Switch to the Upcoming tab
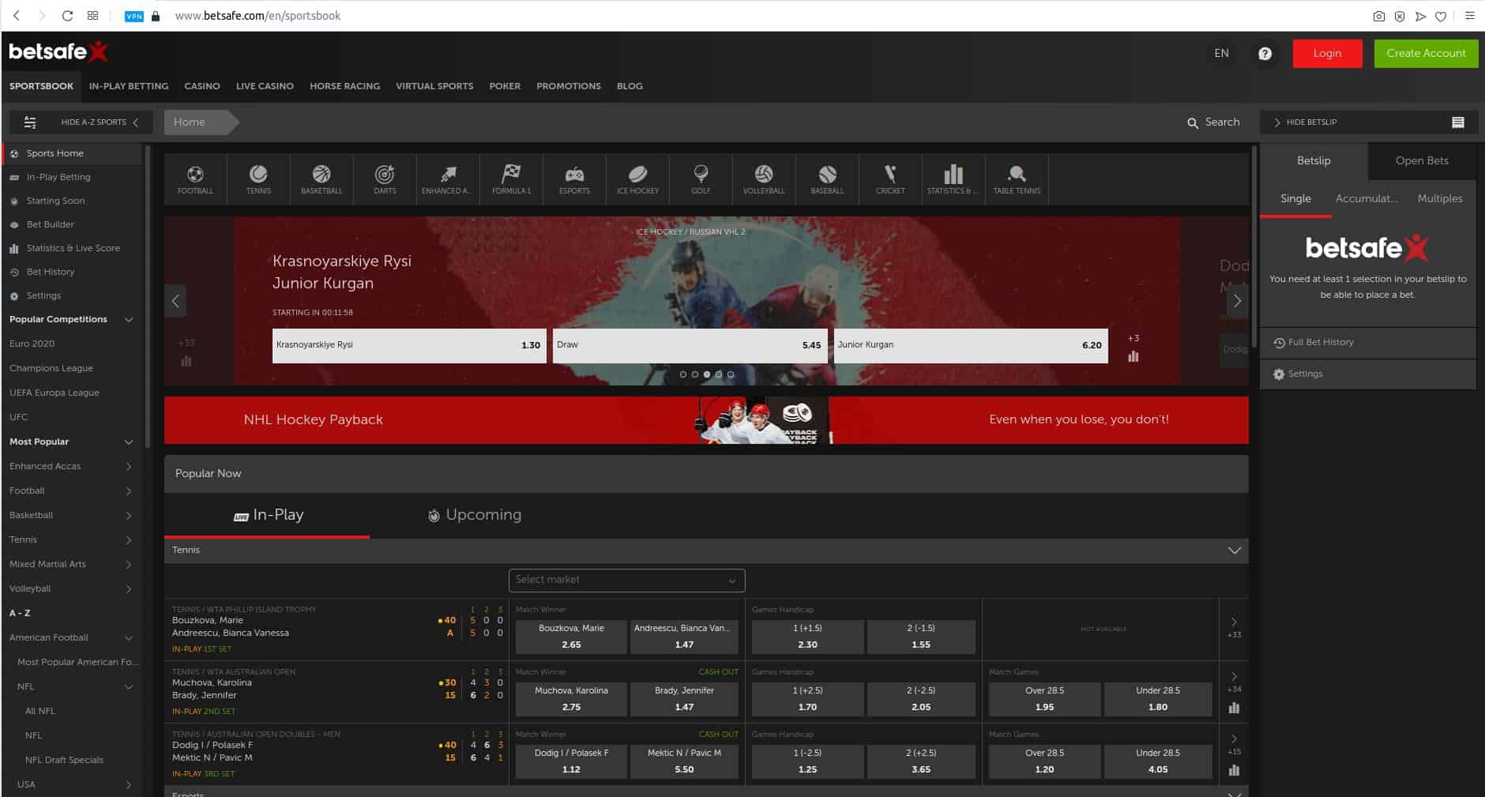This screenshot has height=797, width=1485. coord(475,515)
